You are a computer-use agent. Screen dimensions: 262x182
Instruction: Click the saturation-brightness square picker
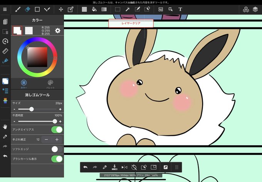tap(37, 57)
